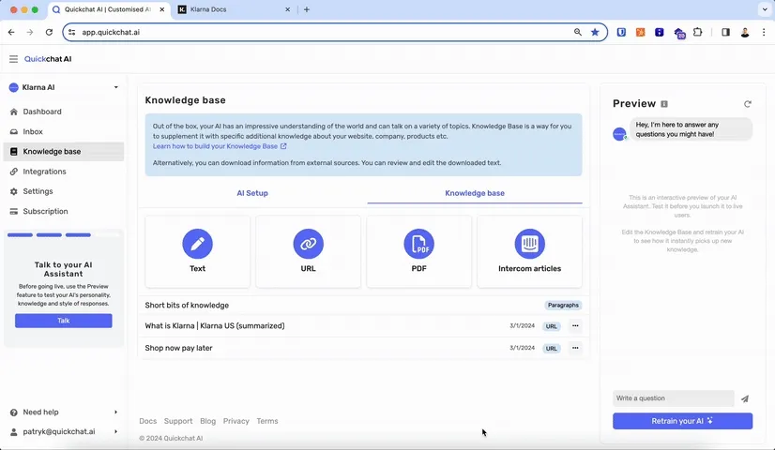This screenshot has width=775, height=450.
Task: Open the Privacy footer link
Action: [x=236, y=421]
